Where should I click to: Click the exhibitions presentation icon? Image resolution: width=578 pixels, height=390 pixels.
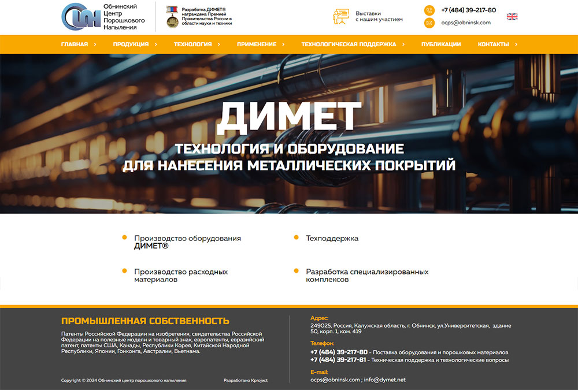tap(341, 17)
